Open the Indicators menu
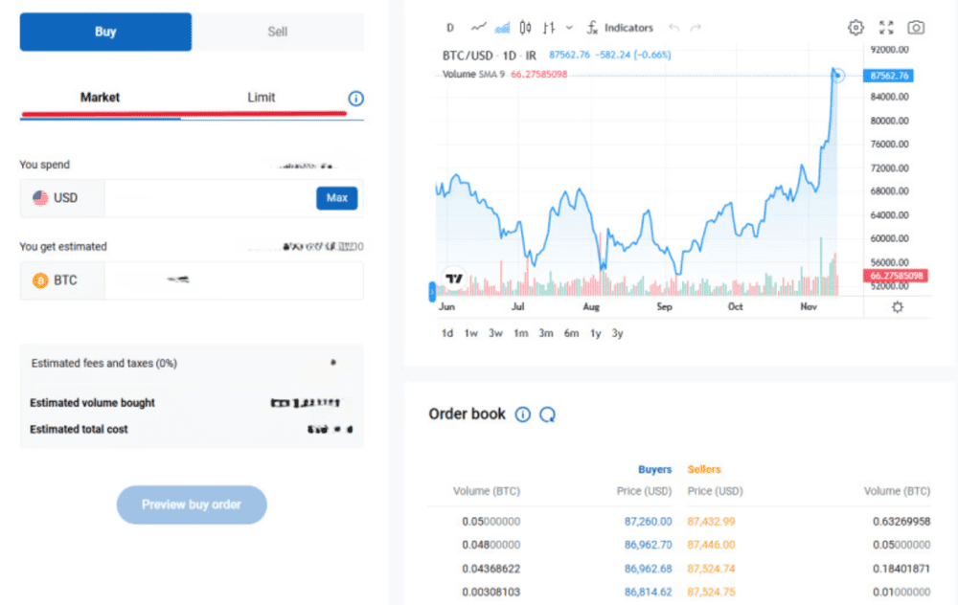 (x=620, y=28)
